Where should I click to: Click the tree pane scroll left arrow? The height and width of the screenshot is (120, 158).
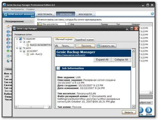click(x=17, y=107)
